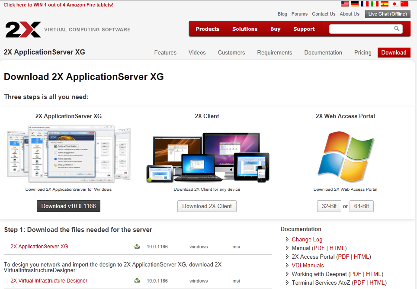Open the Solutions menu
The height and width of the screenshot is (289, 417).
245,29
